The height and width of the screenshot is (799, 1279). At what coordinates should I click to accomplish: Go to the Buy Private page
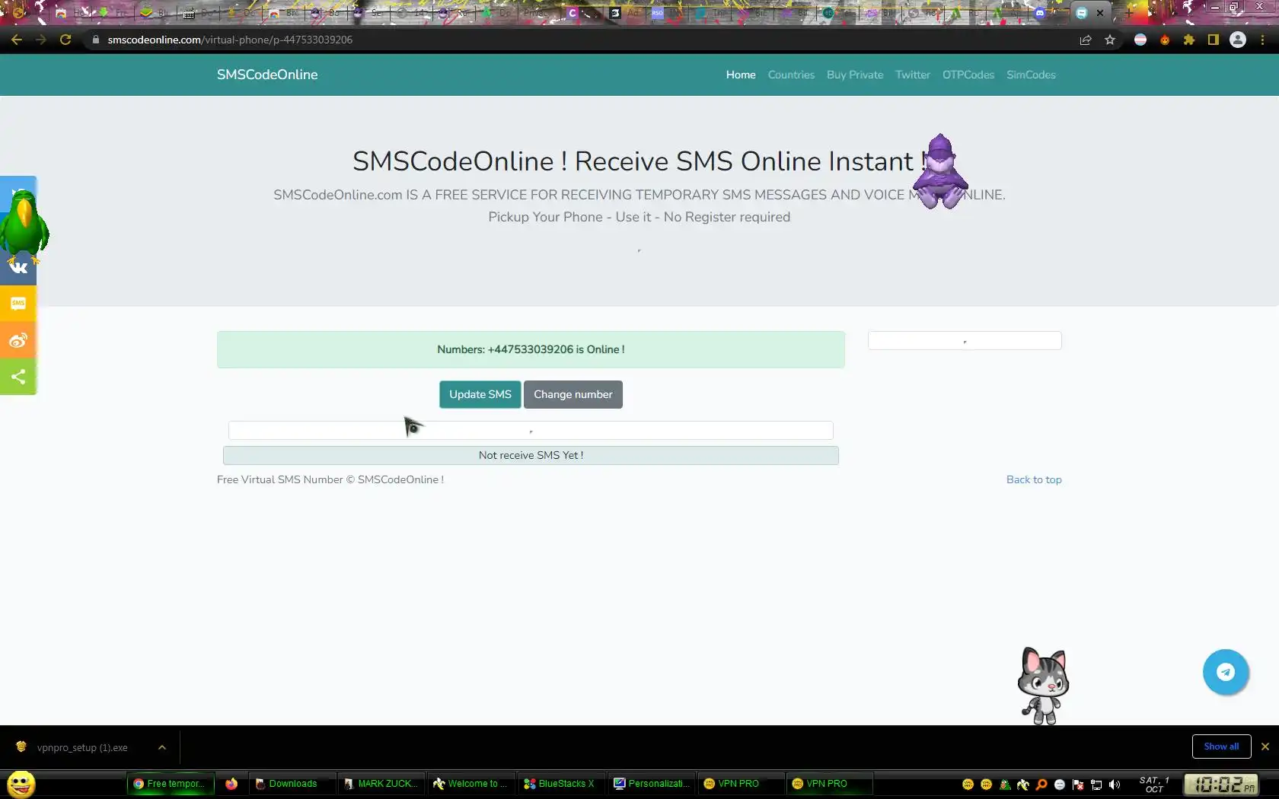pyautogui.click(x=855, y=75)
